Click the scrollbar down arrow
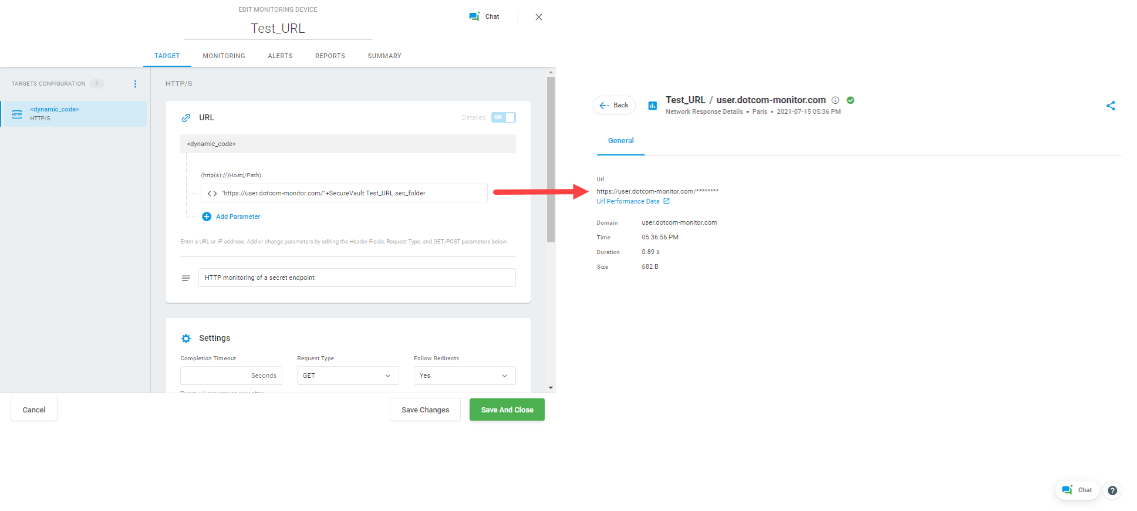1137x511 pixels. (x=551, y=388)
